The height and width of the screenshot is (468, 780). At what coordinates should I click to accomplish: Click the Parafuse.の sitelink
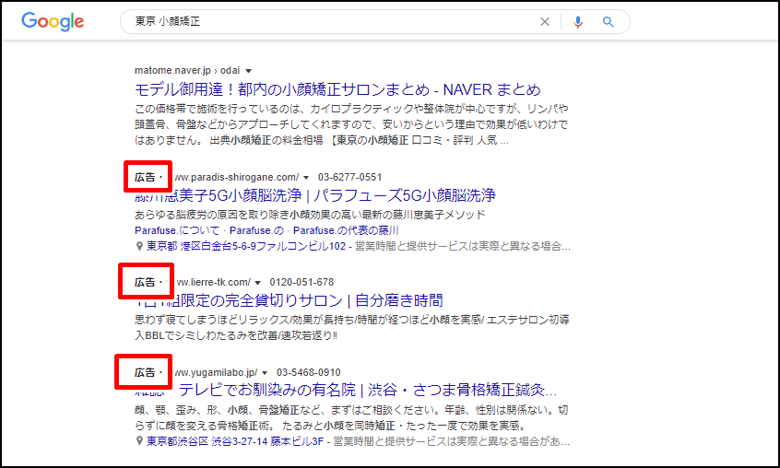point(256,230)
